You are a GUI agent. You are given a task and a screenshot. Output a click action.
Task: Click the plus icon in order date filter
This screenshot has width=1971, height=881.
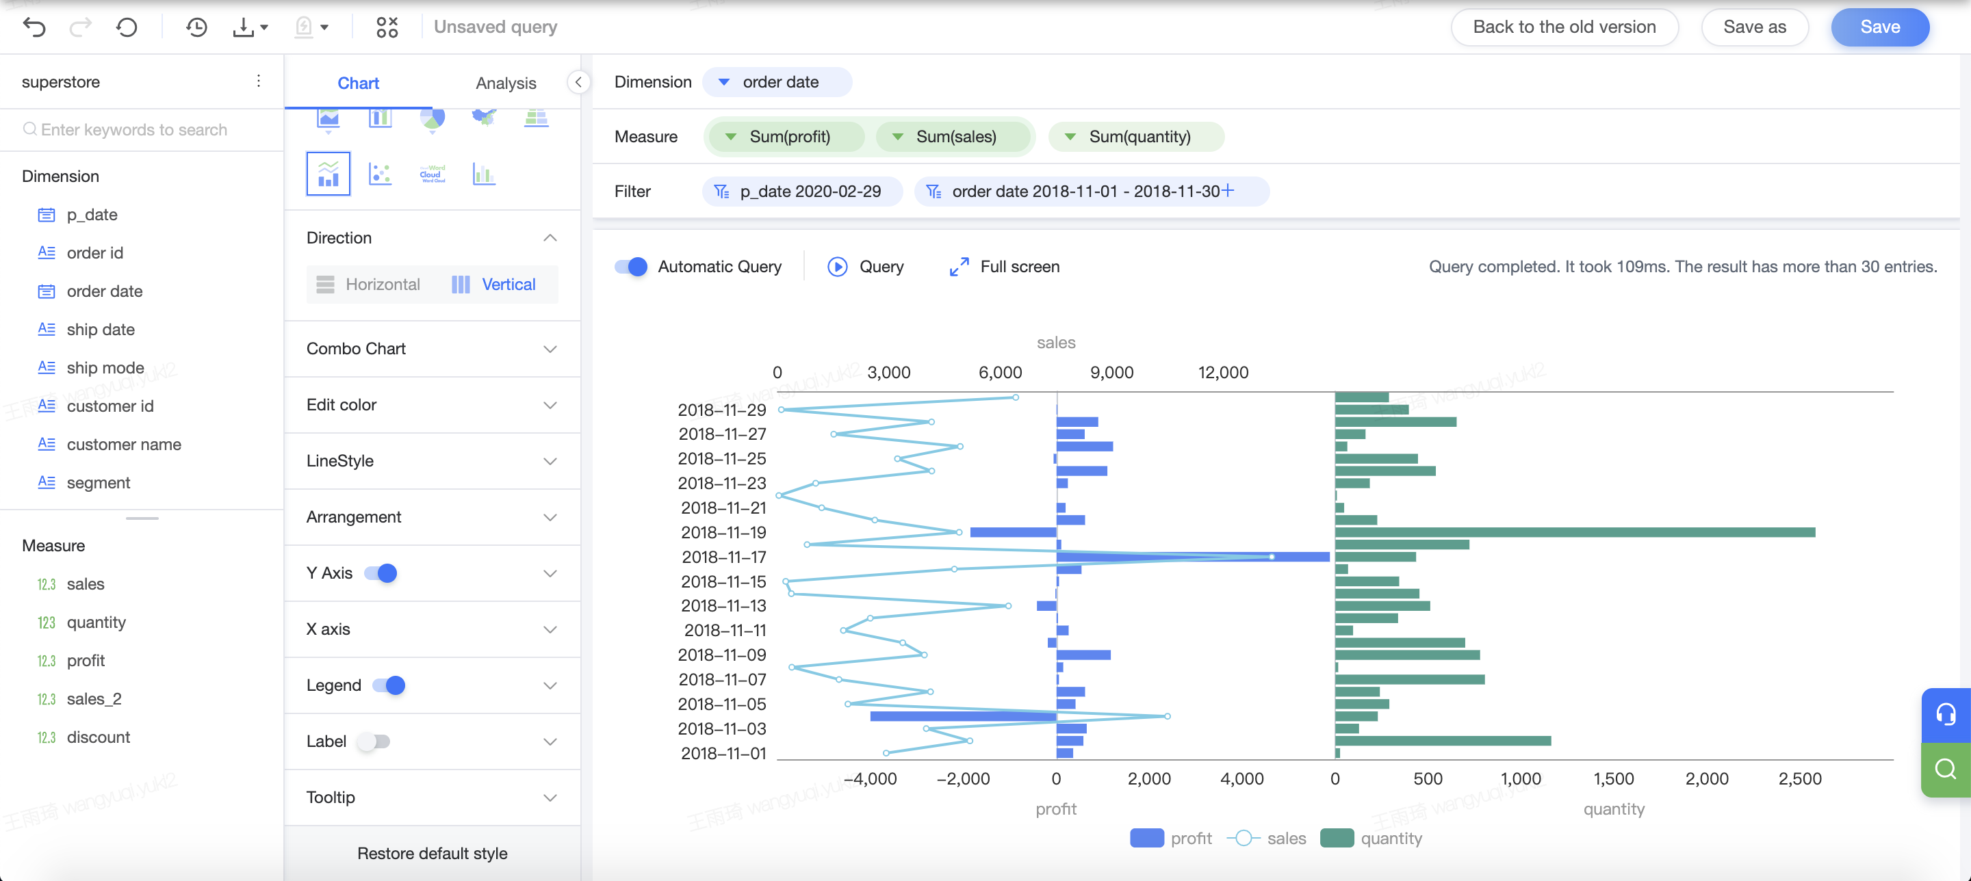pyautogui.click(x=1227, y=190)
